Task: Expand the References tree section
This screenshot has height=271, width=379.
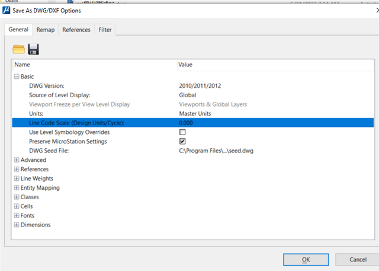Action: pos(17,169)
